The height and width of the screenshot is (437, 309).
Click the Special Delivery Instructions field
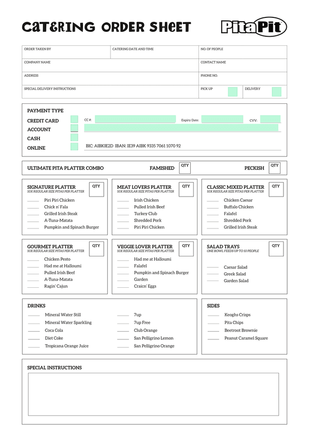tap(111, 92)
